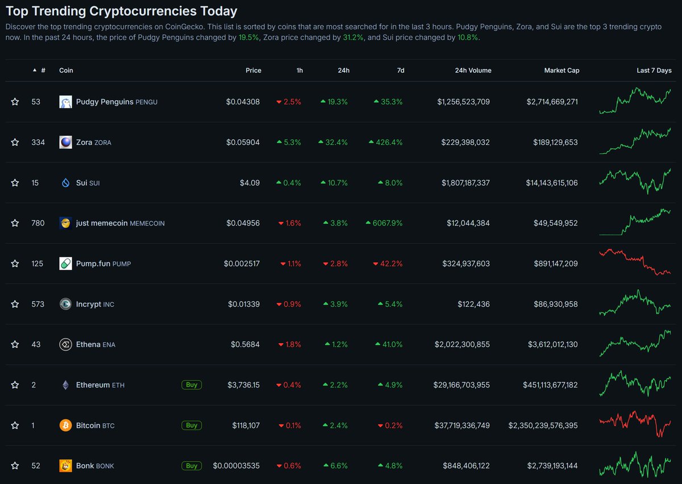Open just memecoin MEMECOIN page
This screenshot has height=484, width=682.
(x=120, y=223)
